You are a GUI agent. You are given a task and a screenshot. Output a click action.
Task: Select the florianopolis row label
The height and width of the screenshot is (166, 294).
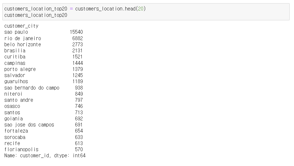22,149
